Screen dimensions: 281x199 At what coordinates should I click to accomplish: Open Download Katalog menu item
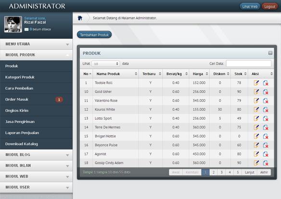36,144
